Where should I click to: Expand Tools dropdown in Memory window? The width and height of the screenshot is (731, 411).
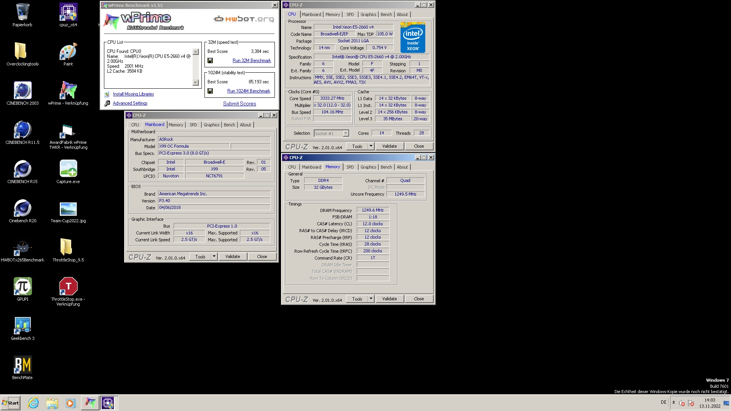[370, 299]
